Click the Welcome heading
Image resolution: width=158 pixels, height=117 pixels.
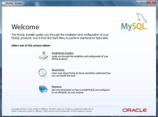pyautogui.click(x=25, y=27)
